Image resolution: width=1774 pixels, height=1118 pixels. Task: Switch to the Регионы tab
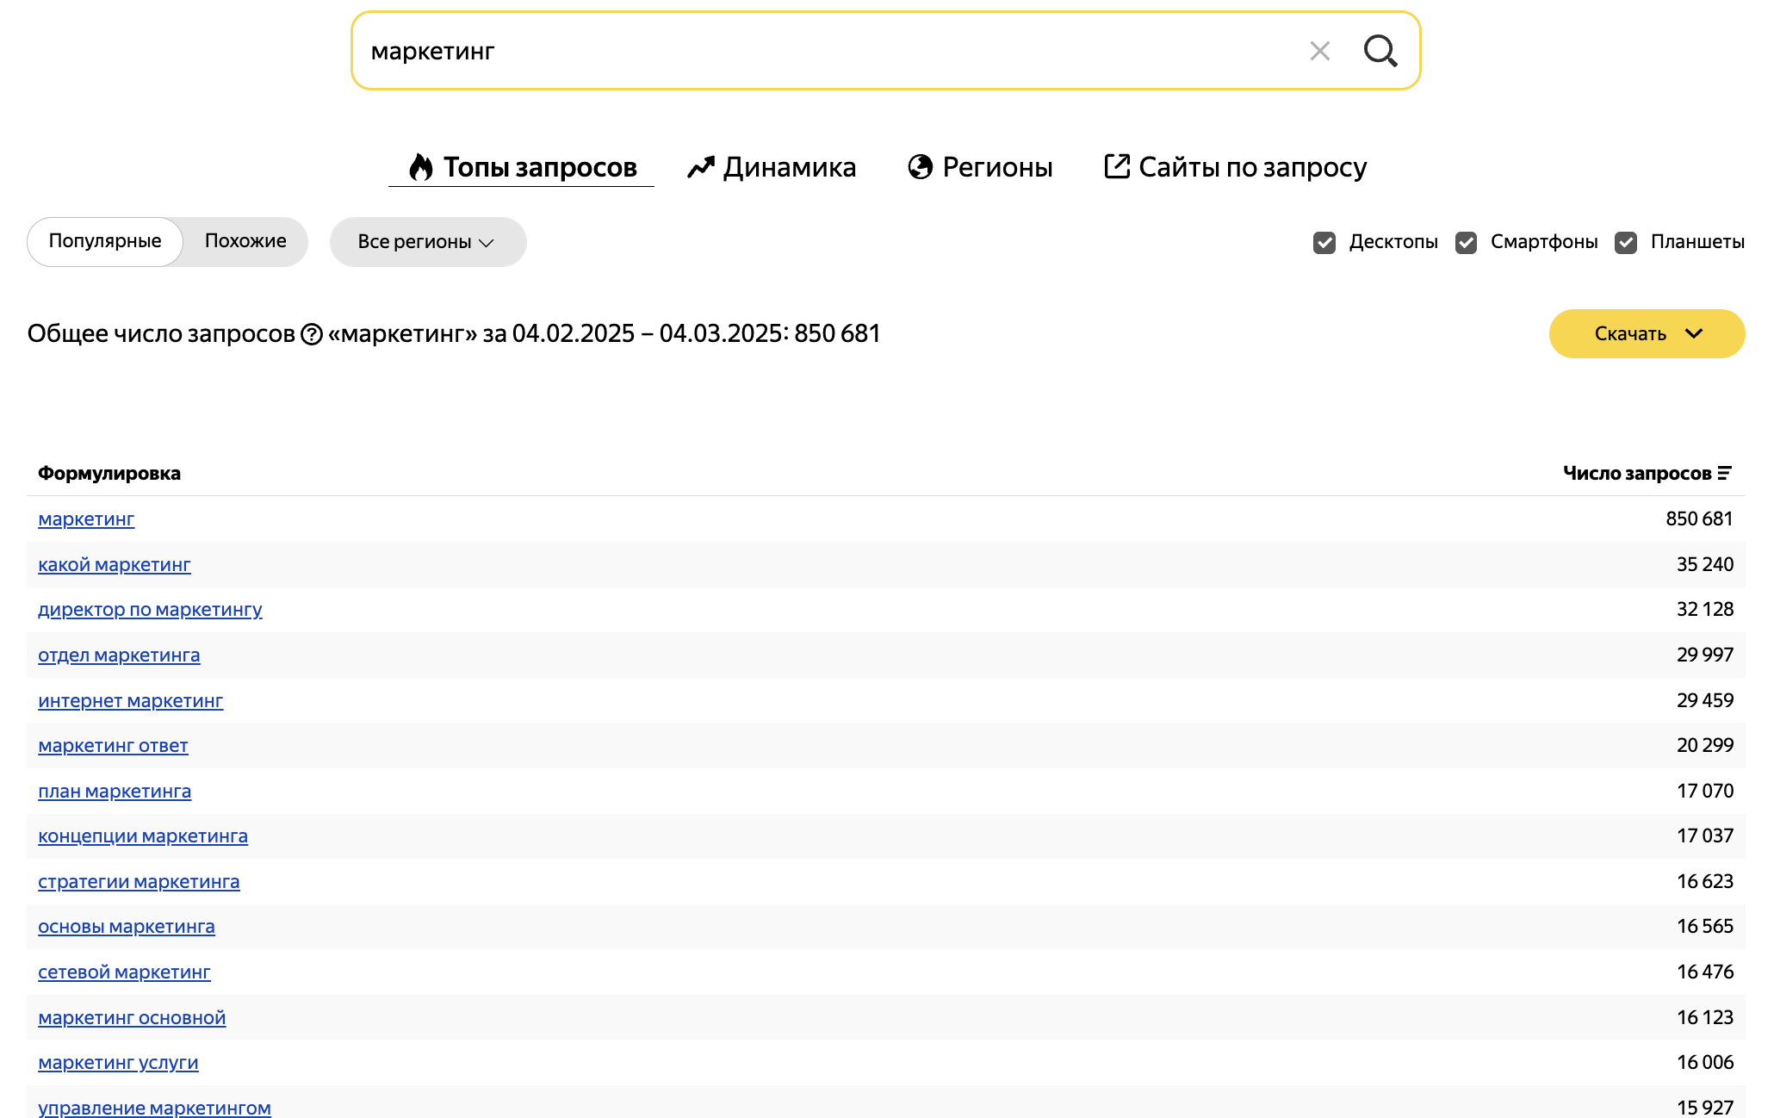[x=997, y=167]
